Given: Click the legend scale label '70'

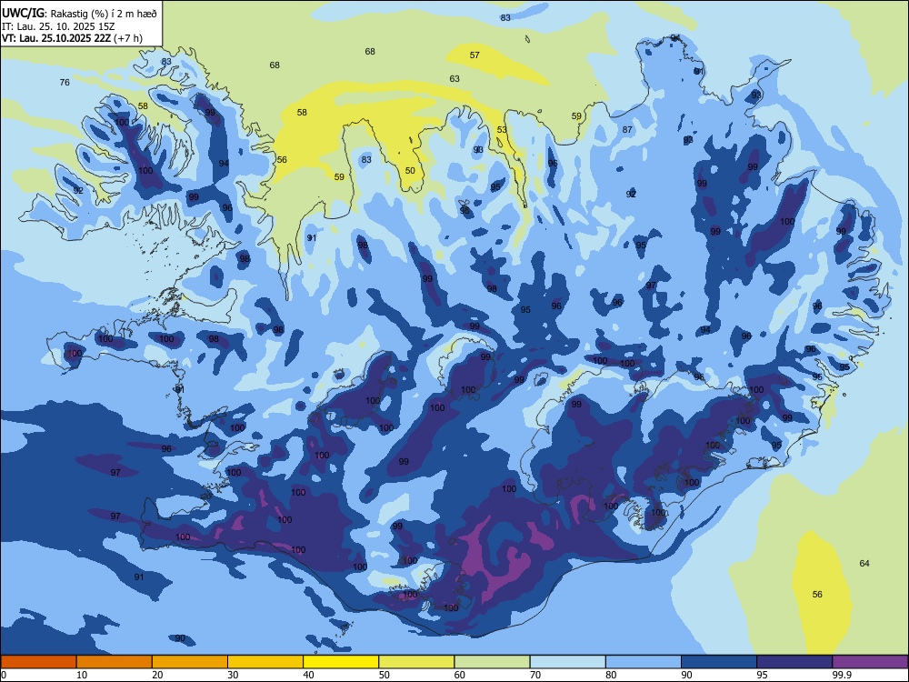Looking at the screenshot, I should (x=535, y=675).
